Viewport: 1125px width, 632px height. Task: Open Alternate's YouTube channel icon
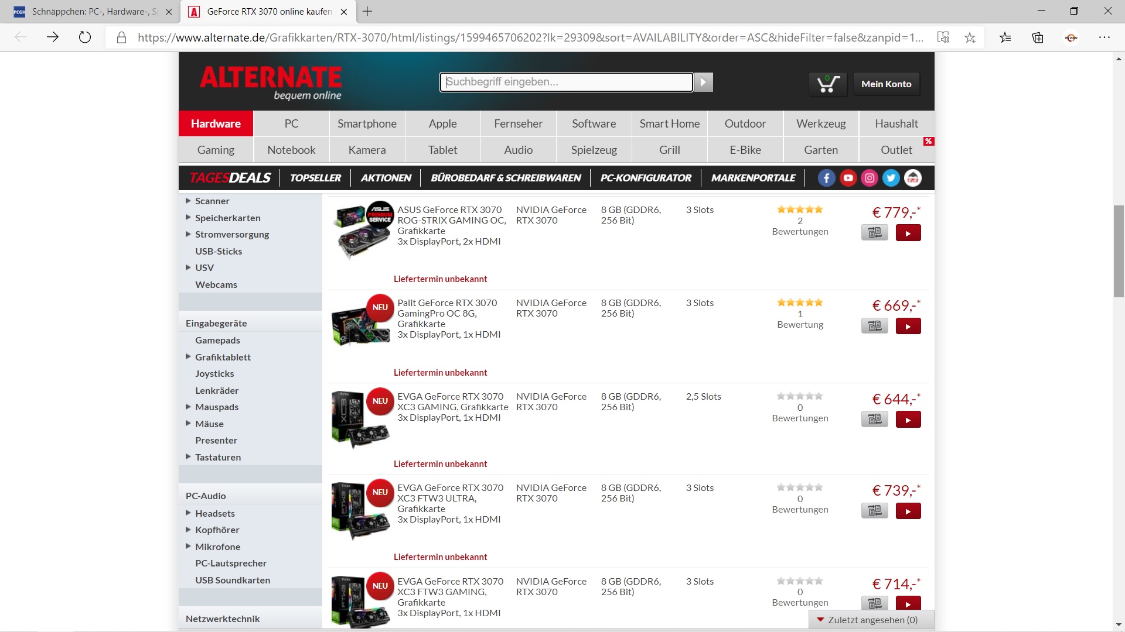[x=848, y=178]
